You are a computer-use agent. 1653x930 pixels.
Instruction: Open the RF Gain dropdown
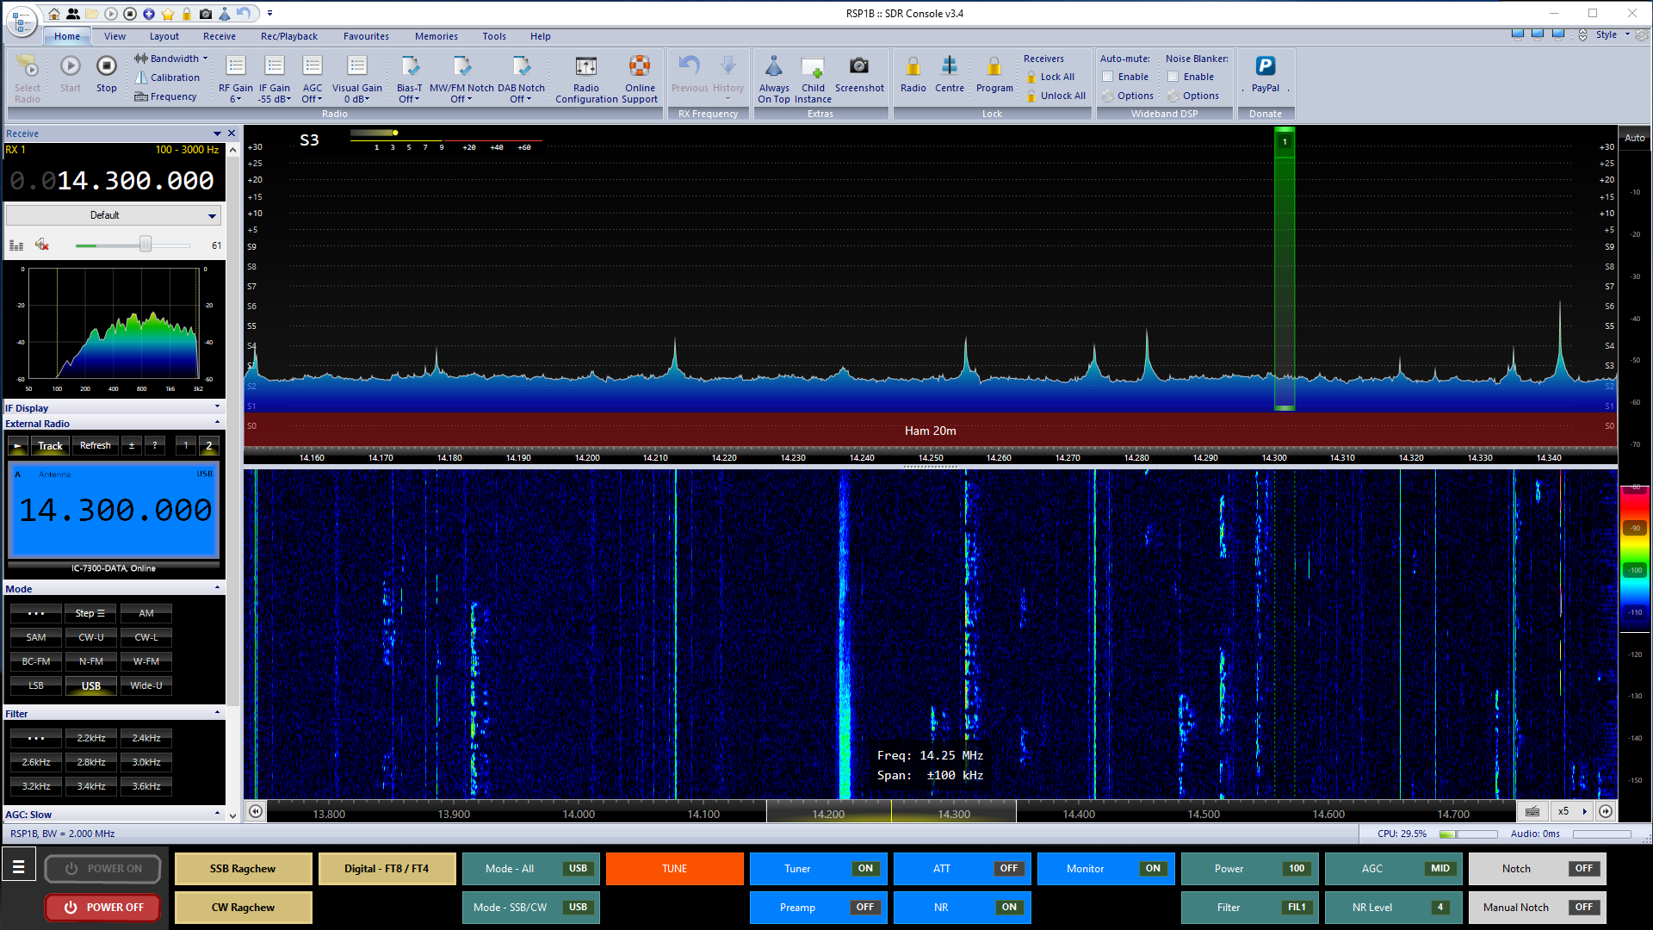pyautogui.click(x=235, y=79)
